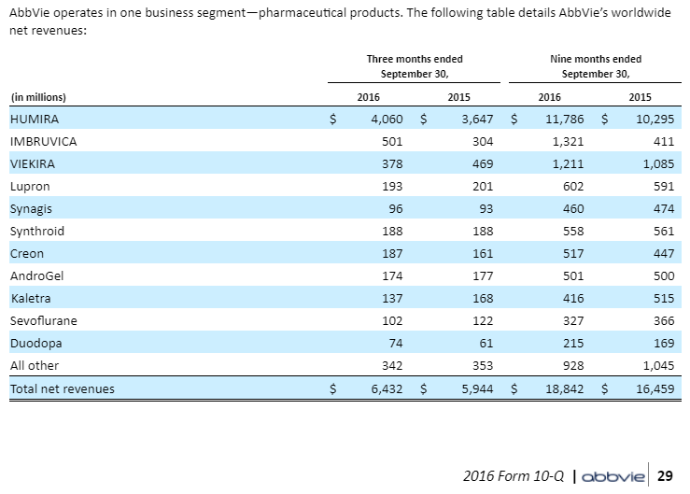
Task: Select VIEKIRA value 469
Action: pyautogui.click(x=483, y=164)
